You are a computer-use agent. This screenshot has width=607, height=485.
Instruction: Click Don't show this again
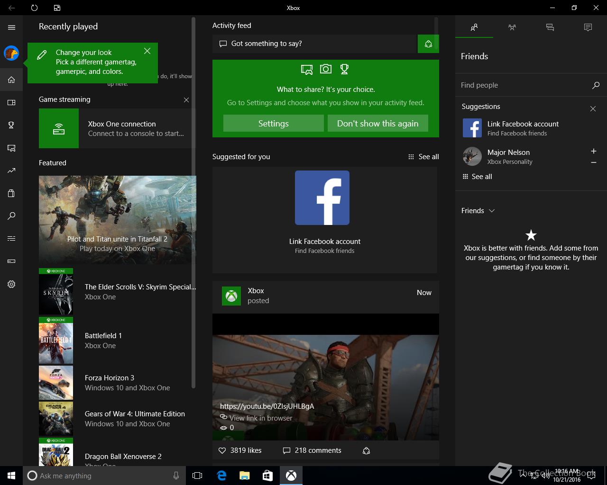pyautogui.click(x=378, y=123)
